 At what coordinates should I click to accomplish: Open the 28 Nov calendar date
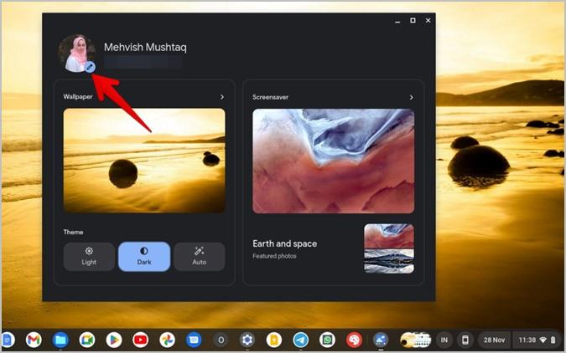click(494, 340)
